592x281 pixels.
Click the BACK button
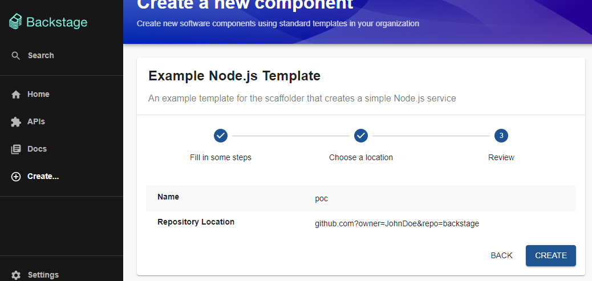point(501,255)
